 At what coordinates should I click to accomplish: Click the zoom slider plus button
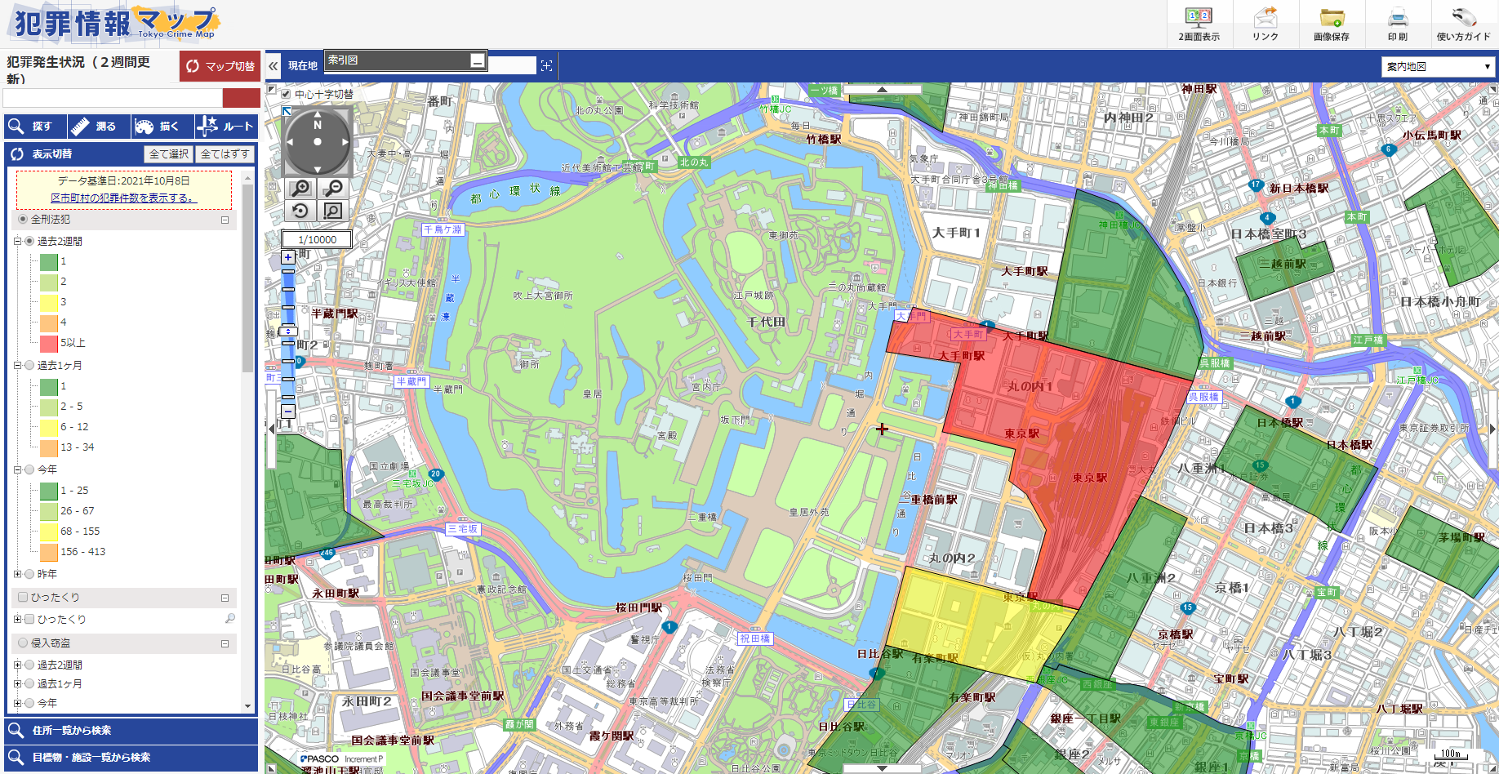[288, 257]
